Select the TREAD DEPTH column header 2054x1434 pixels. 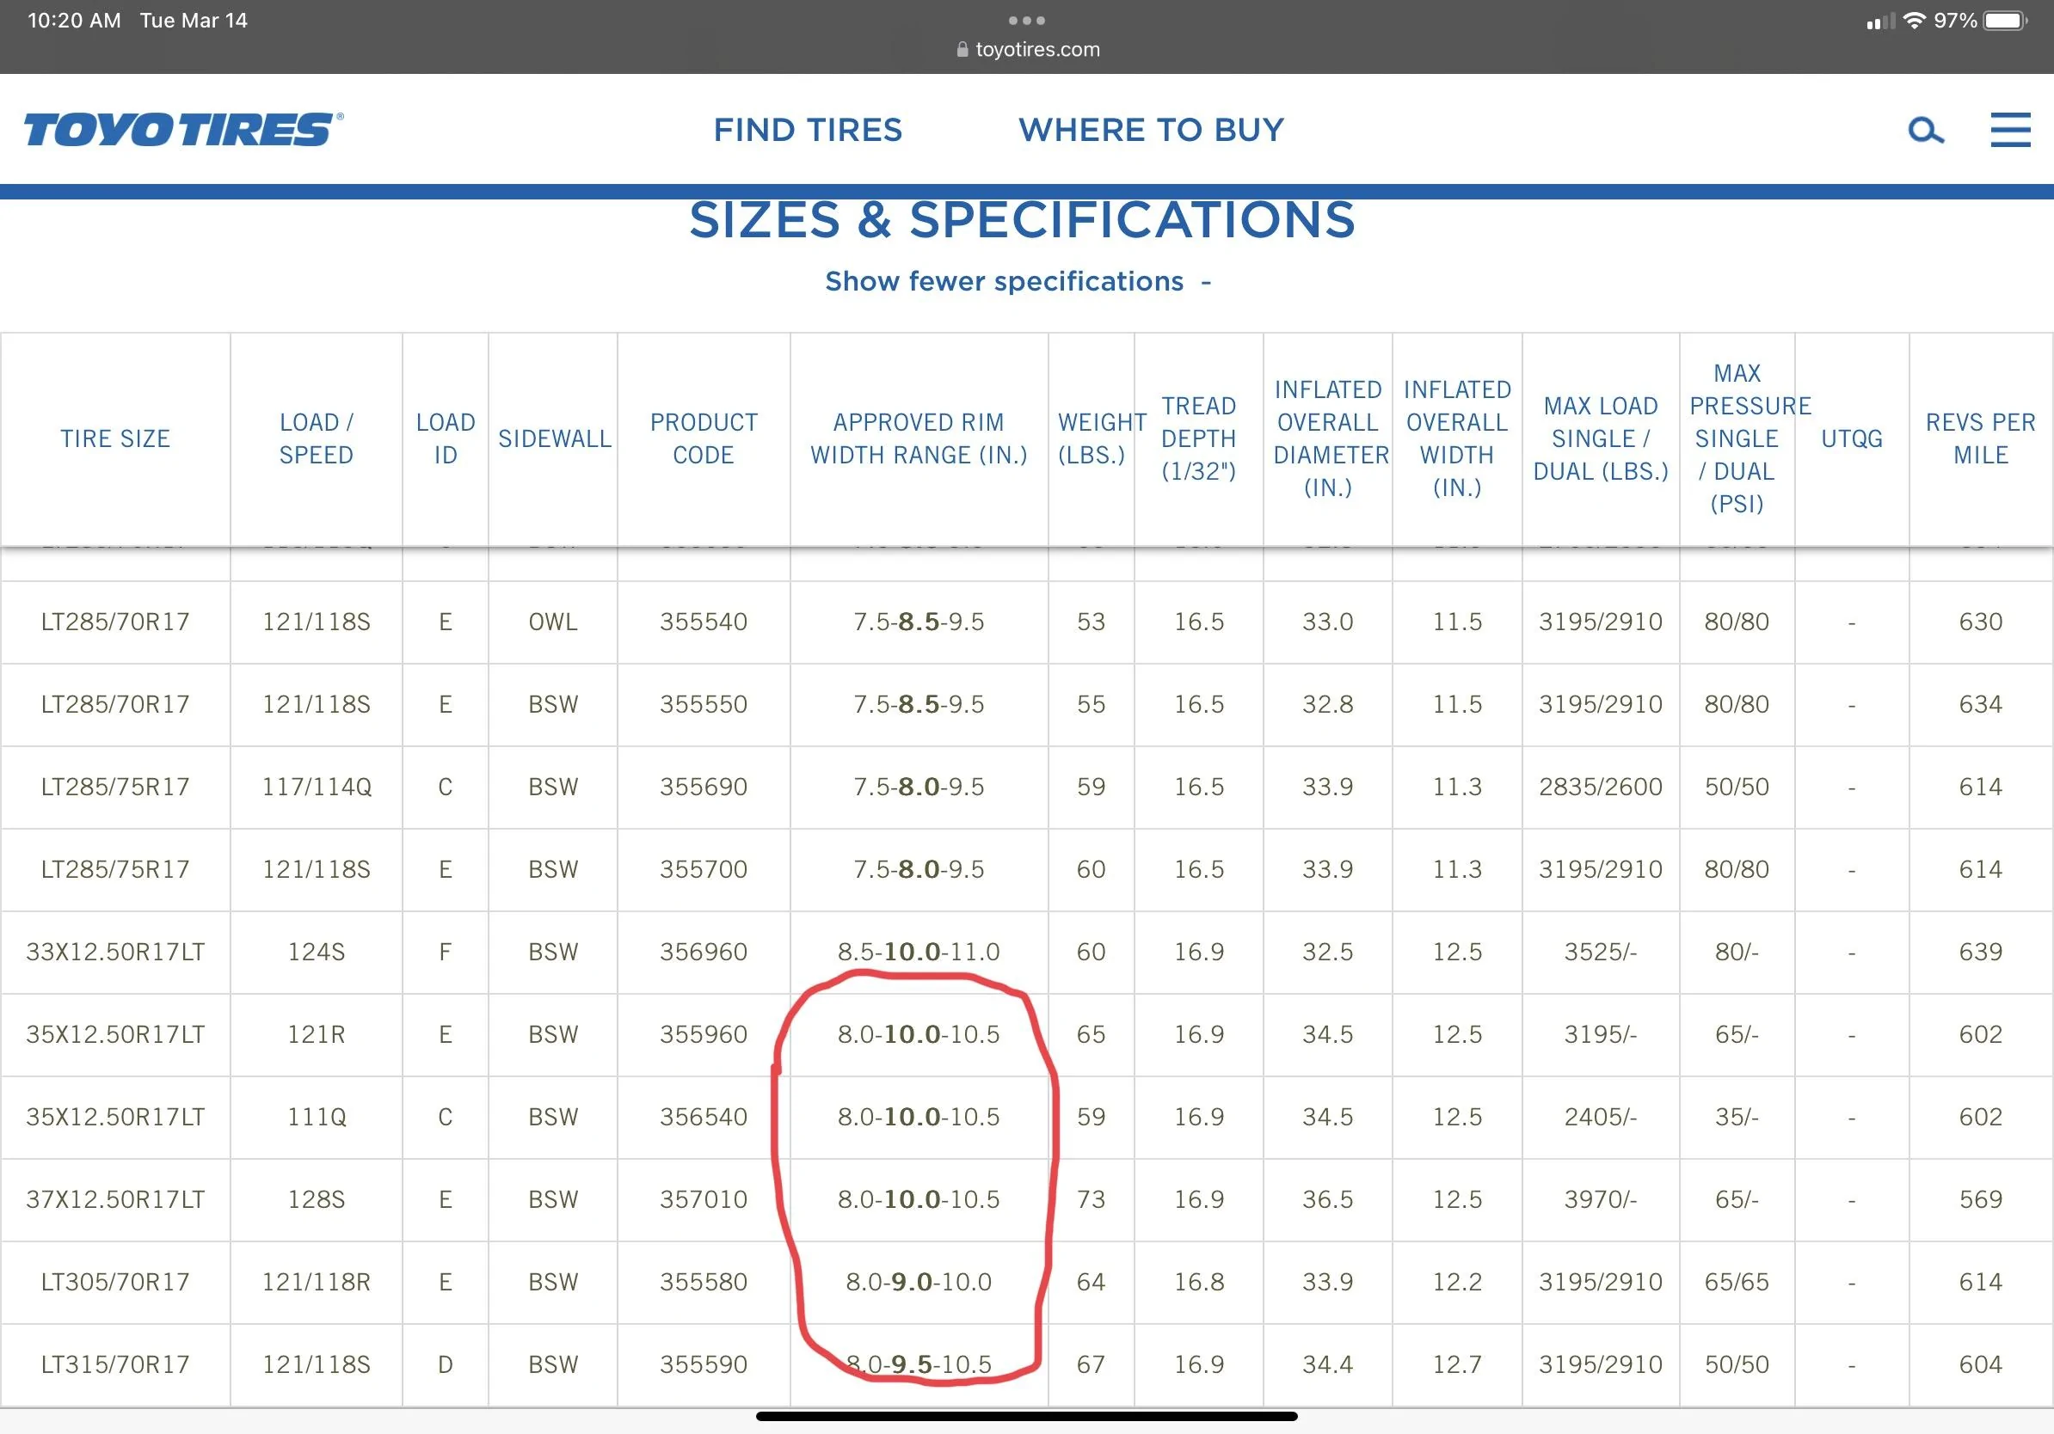pos(1199,439)
